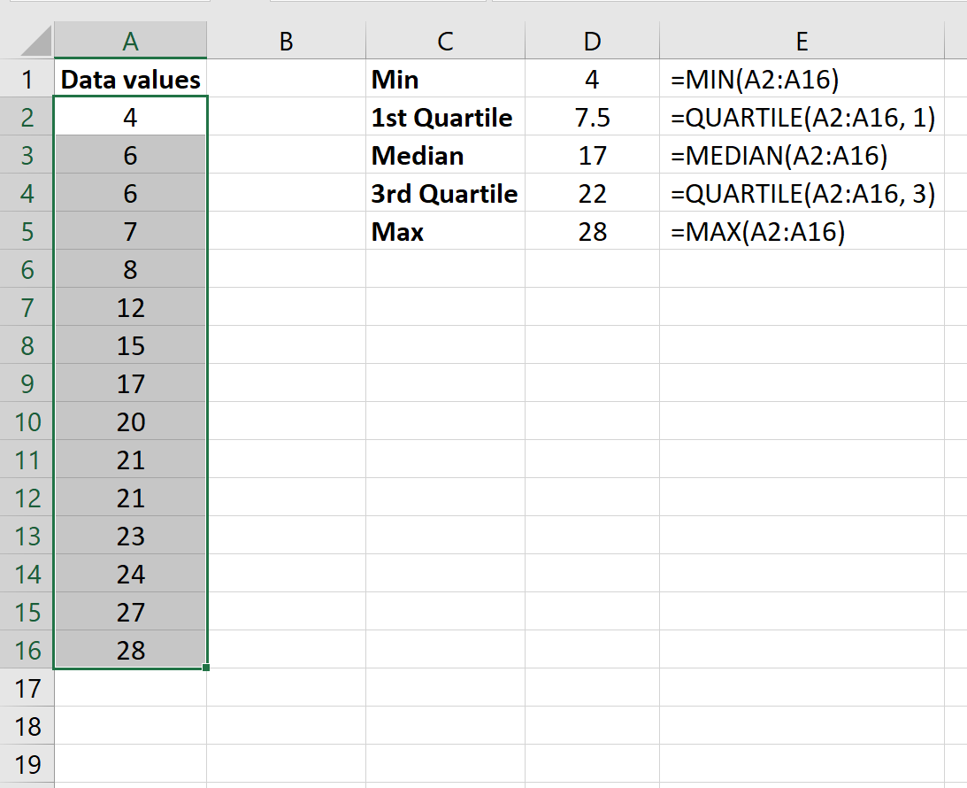
Task: Select row 18 header
Action: pos(27,726)
